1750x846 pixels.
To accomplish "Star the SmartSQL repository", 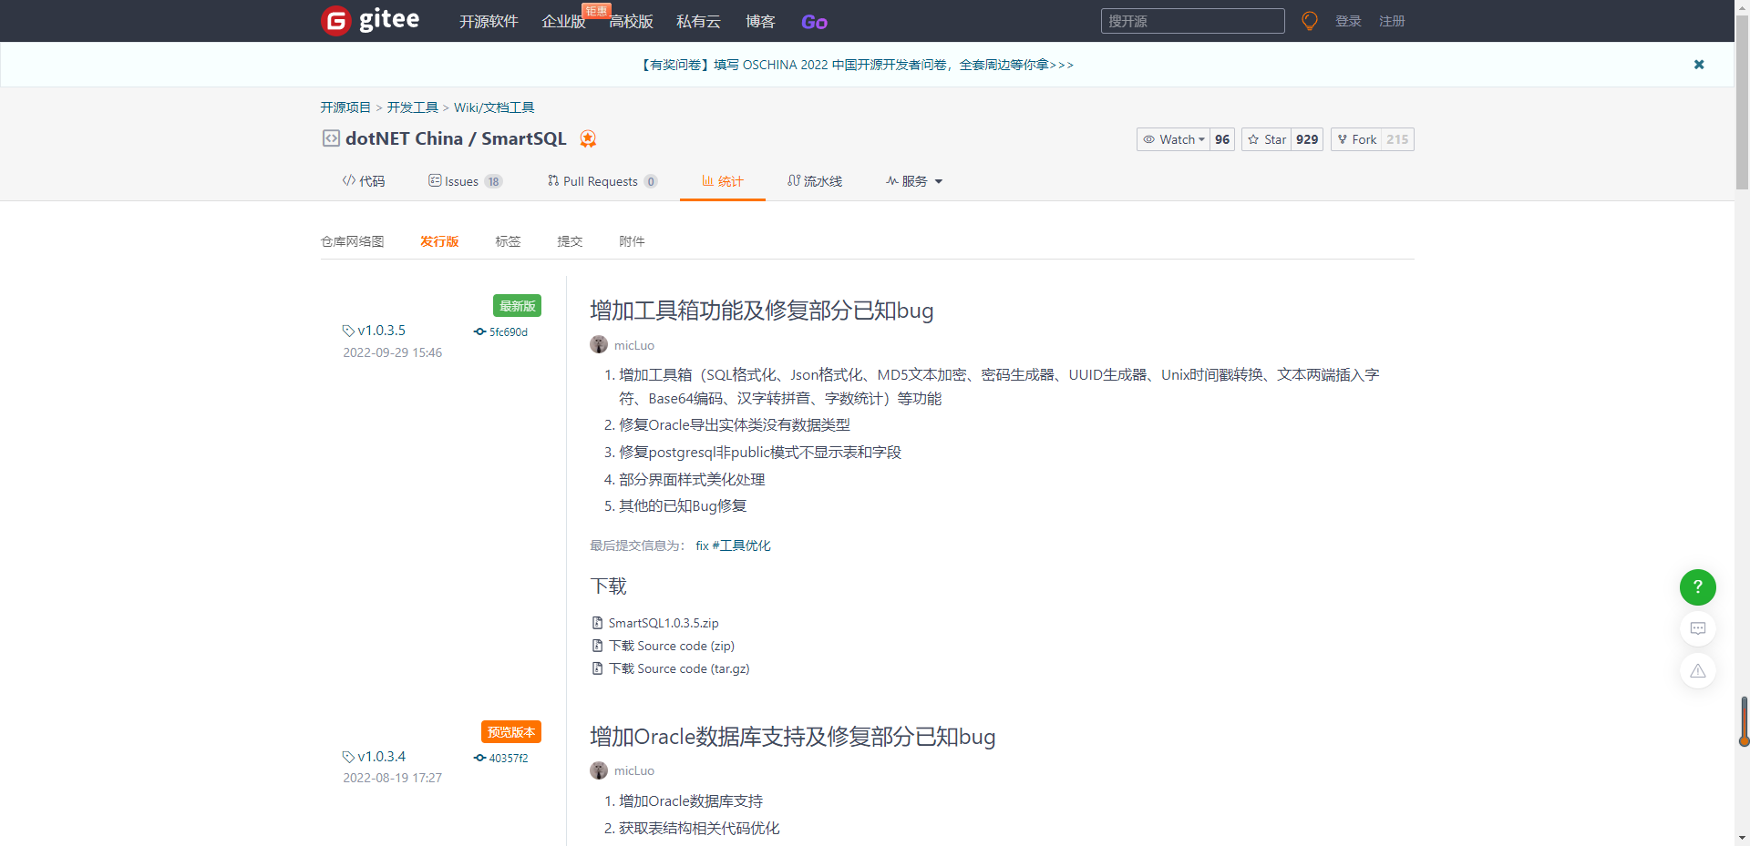I will (x=1267, y=139).
